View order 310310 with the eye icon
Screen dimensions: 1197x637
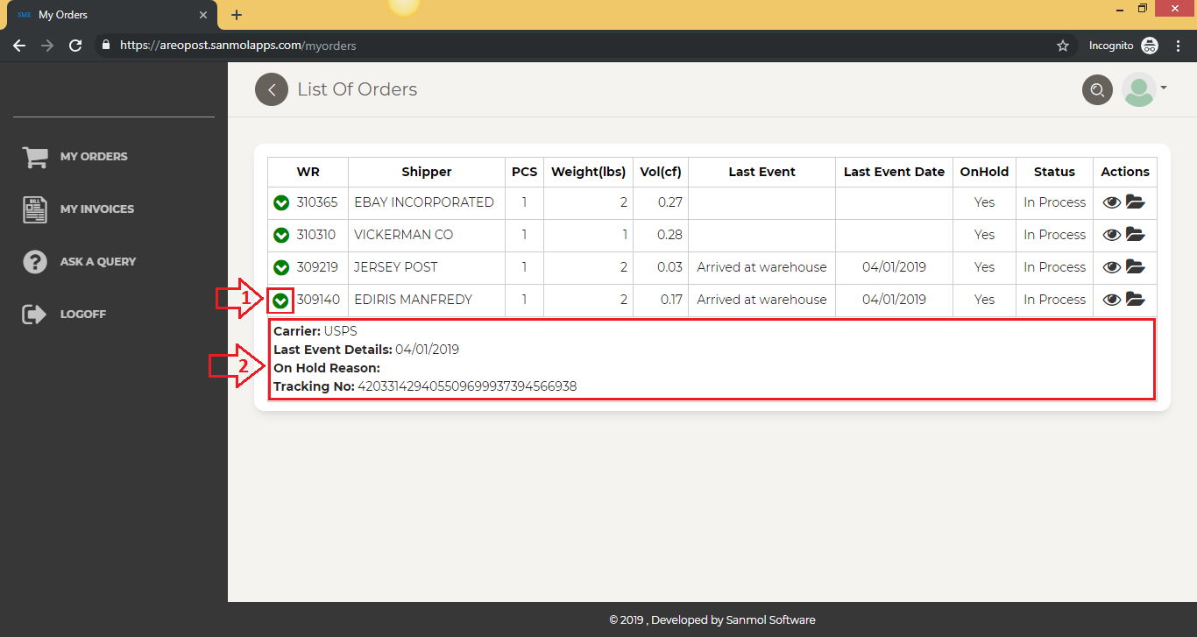[x=1112, y=235]
